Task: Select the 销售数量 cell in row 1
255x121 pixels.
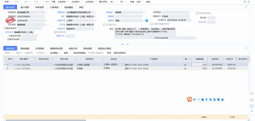Action: tap(200, 64)
